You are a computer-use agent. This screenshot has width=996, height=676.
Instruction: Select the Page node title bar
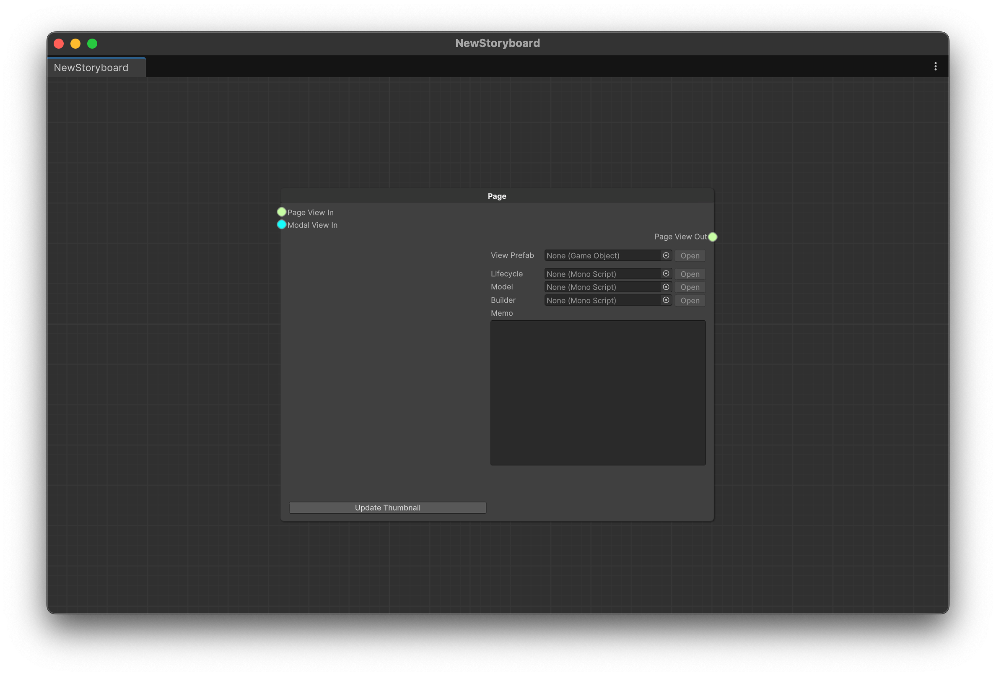point(497,196)
